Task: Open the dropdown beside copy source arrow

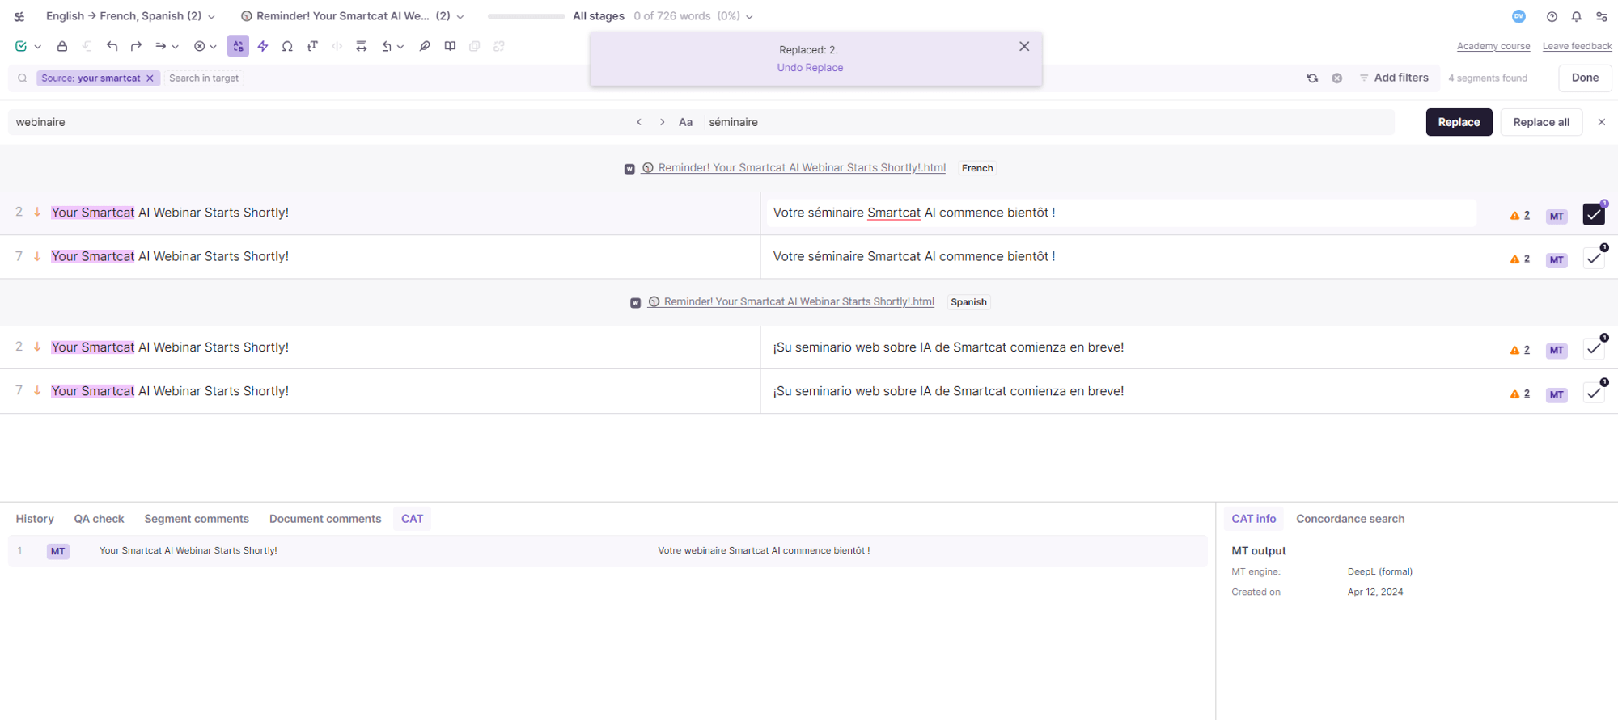Action: (176, 47)
